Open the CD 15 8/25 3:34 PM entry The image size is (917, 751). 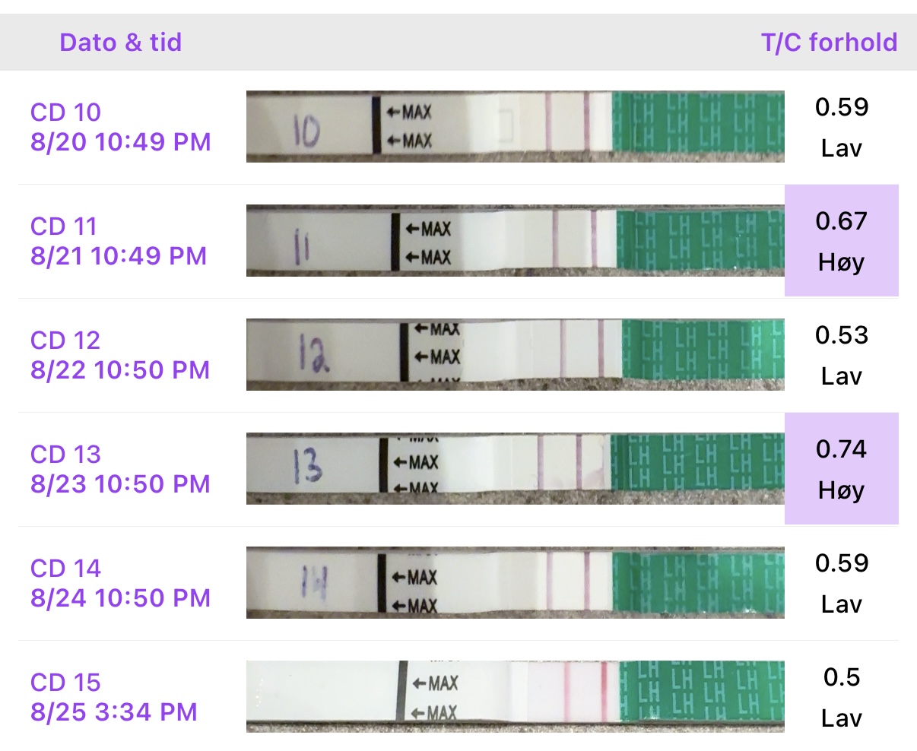tap(114, 697)
